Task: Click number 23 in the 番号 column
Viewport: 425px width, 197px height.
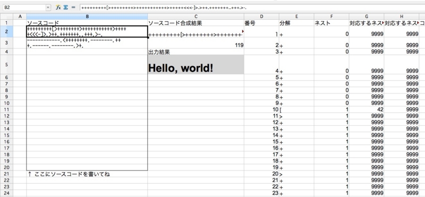Action: coord(261,193)
